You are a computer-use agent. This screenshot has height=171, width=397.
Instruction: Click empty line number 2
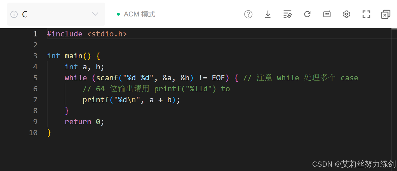35,45
